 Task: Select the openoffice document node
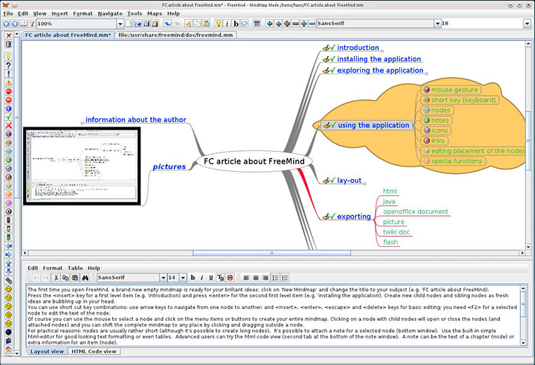pos(415,211)
